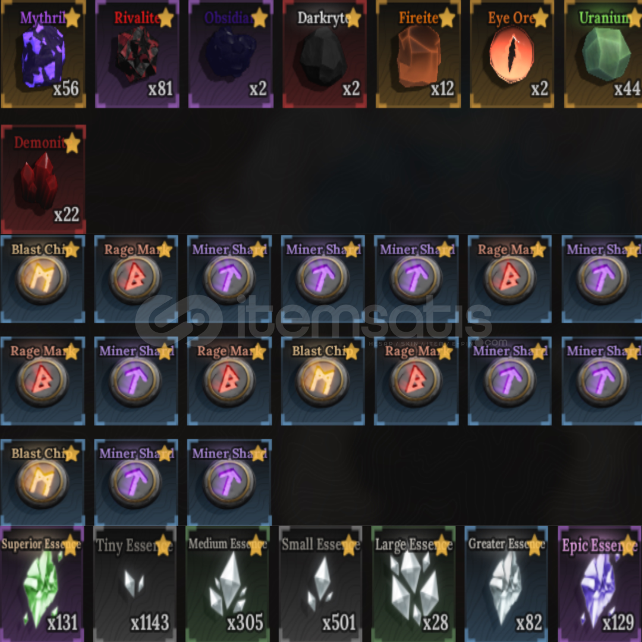Image resolution: width=642 pixels, height=642 pixels.
Task: Click the Rage Mark rune beside first Blast Chip
Action: click(136, 279)
